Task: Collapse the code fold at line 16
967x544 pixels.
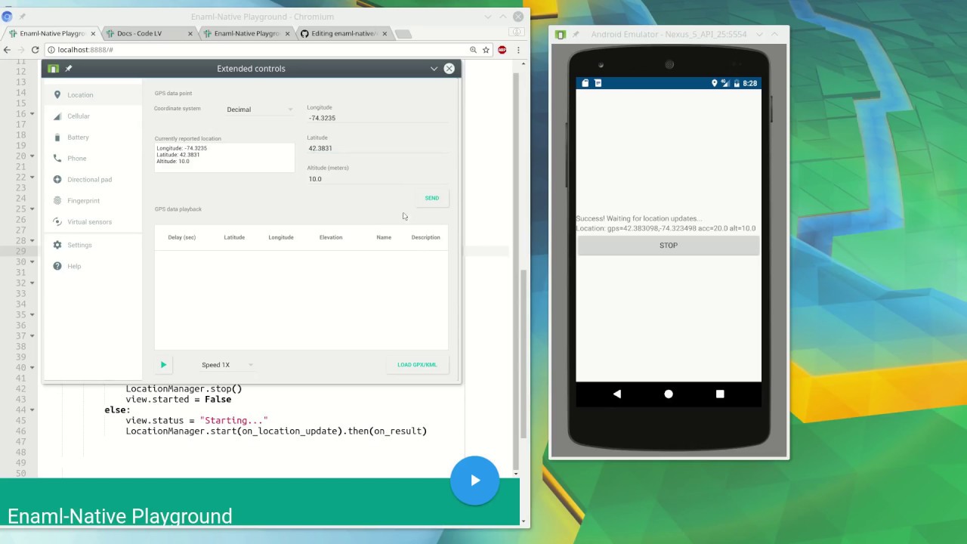Action: click(32, 114)
